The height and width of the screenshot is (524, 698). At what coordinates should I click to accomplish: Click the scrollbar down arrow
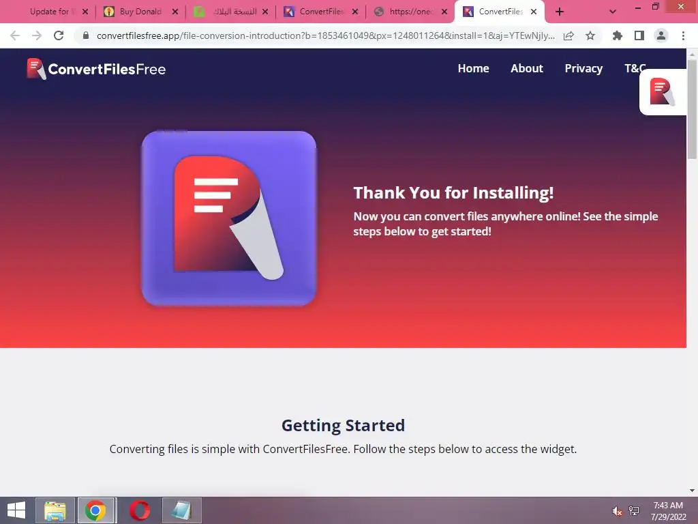click(x=692, y=491)
